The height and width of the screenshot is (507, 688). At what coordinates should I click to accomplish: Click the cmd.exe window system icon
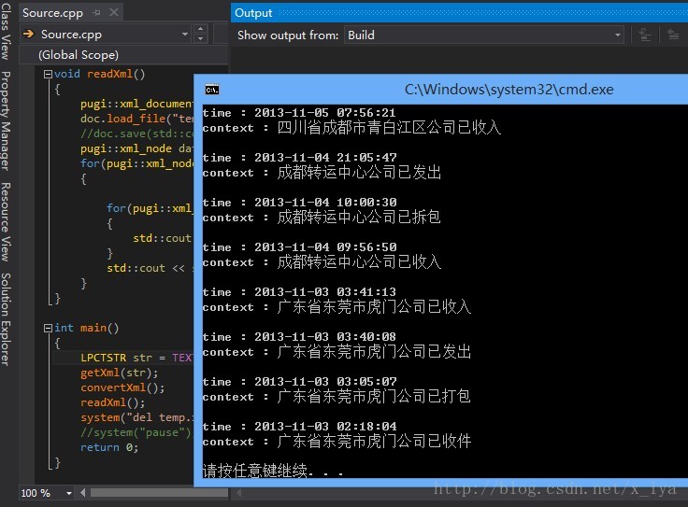[212, 90]
